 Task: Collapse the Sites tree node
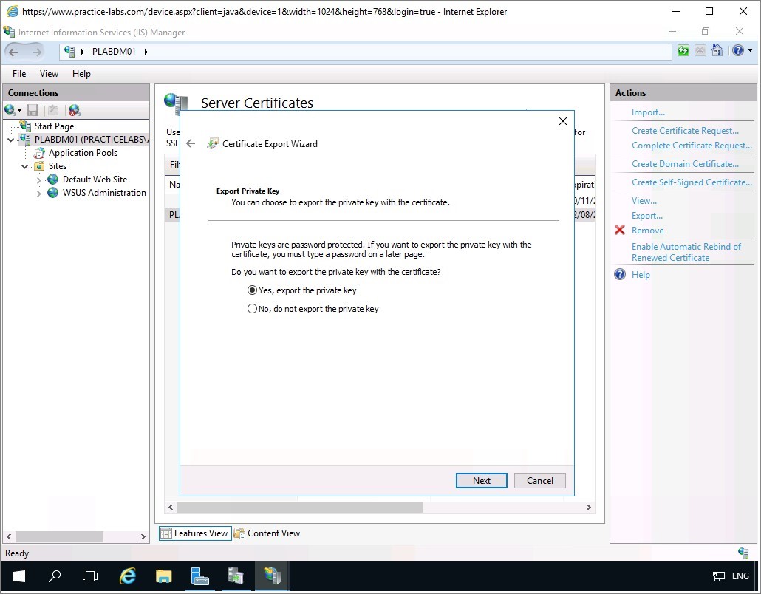[25, 166]
